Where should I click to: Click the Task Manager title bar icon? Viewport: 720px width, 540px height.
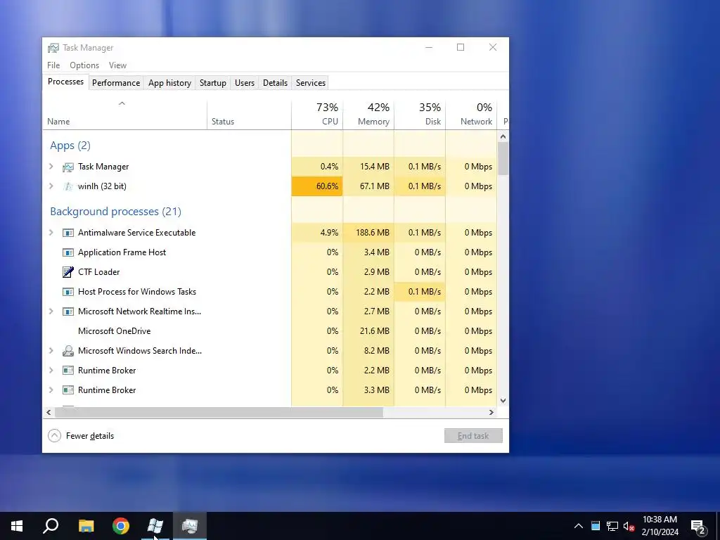[x=53, y=48]
